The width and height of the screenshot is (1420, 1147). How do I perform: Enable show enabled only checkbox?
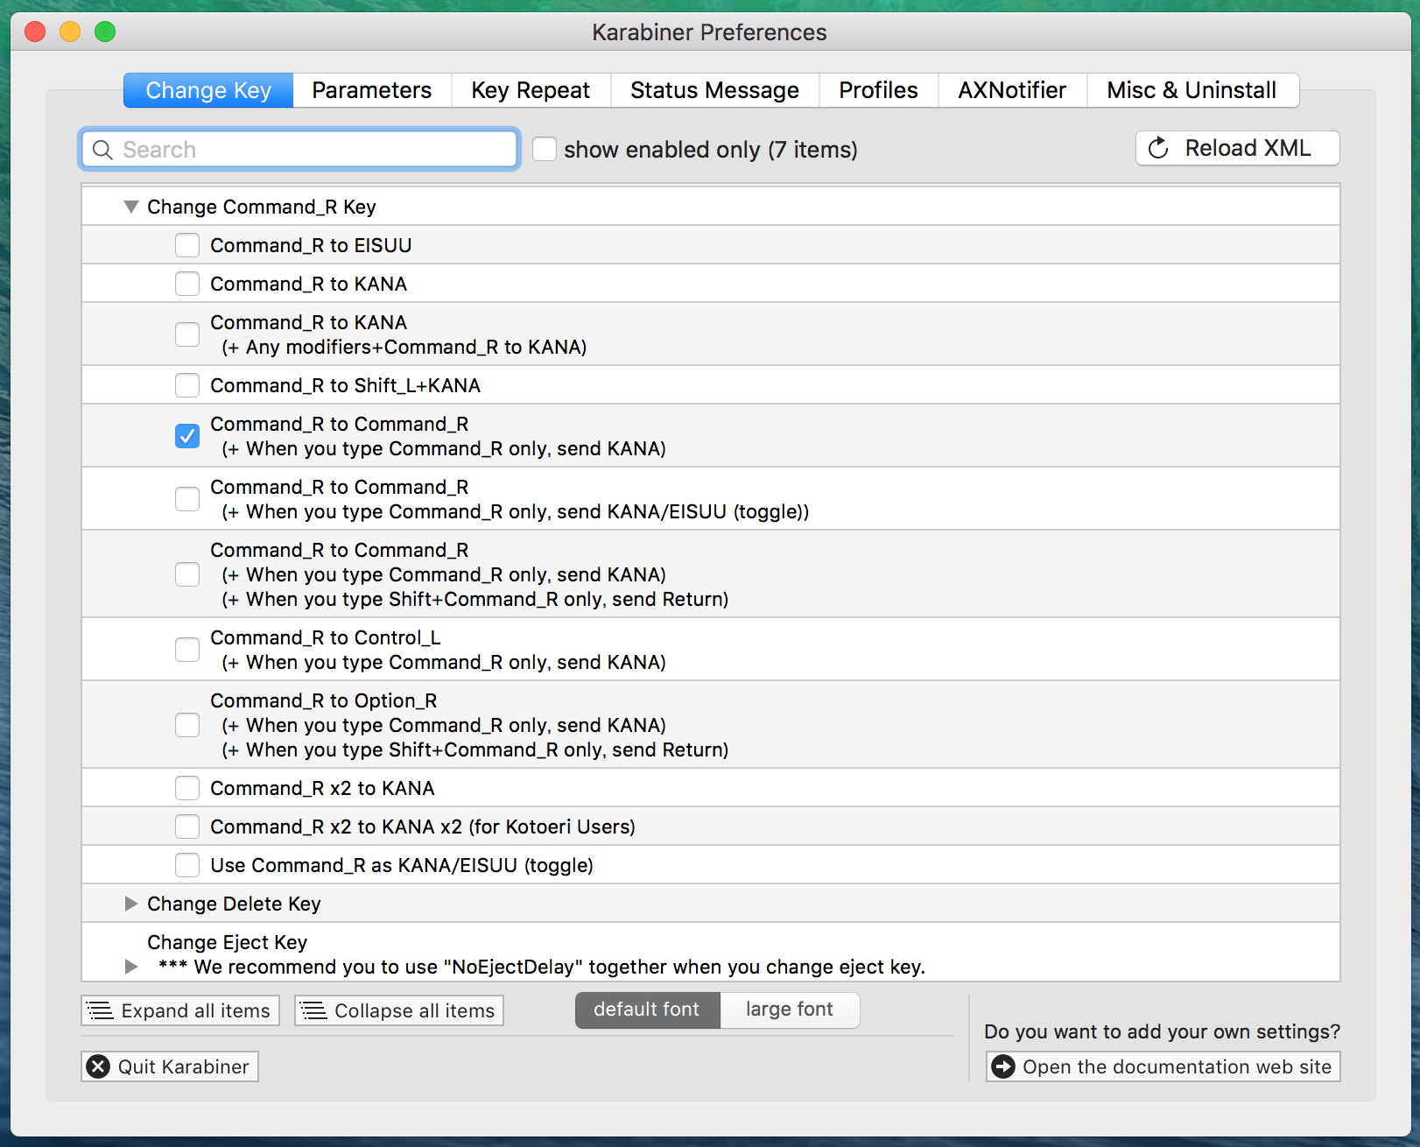(545, 149)
